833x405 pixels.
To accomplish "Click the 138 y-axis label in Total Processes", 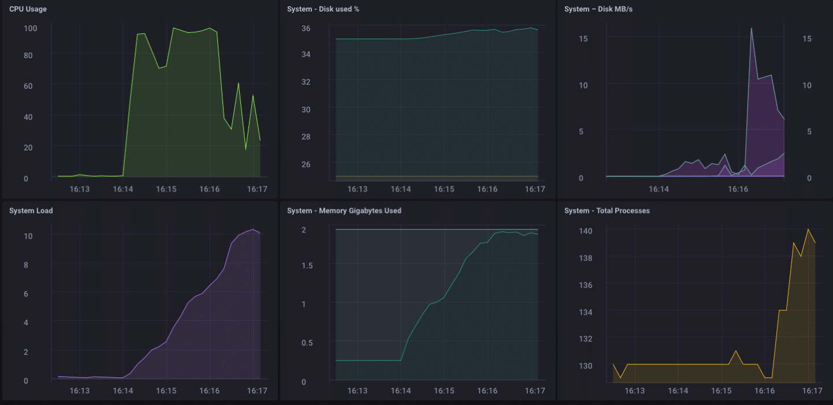I will (584, 257).
